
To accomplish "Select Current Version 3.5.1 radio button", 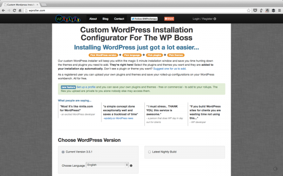I will pos(63,152).
